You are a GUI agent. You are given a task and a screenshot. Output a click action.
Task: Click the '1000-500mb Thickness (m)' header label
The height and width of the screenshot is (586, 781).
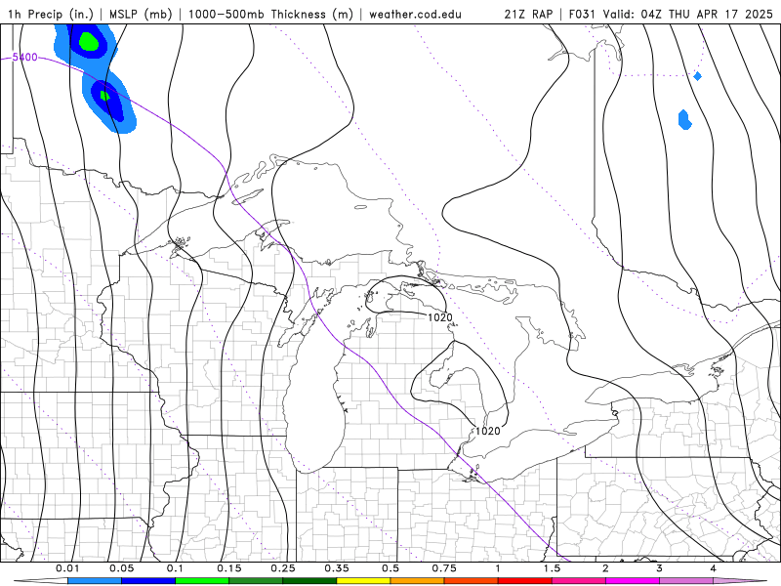click(x=270, y=14)
